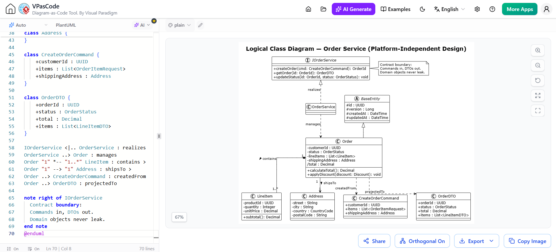Click the VPasCode logo
The height and width of the screenshot is (252, 556).
tap(24, 9)
